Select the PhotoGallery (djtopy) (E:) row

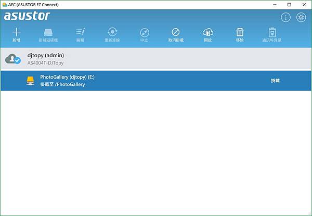pyautogui.click(x=156, y=81)
